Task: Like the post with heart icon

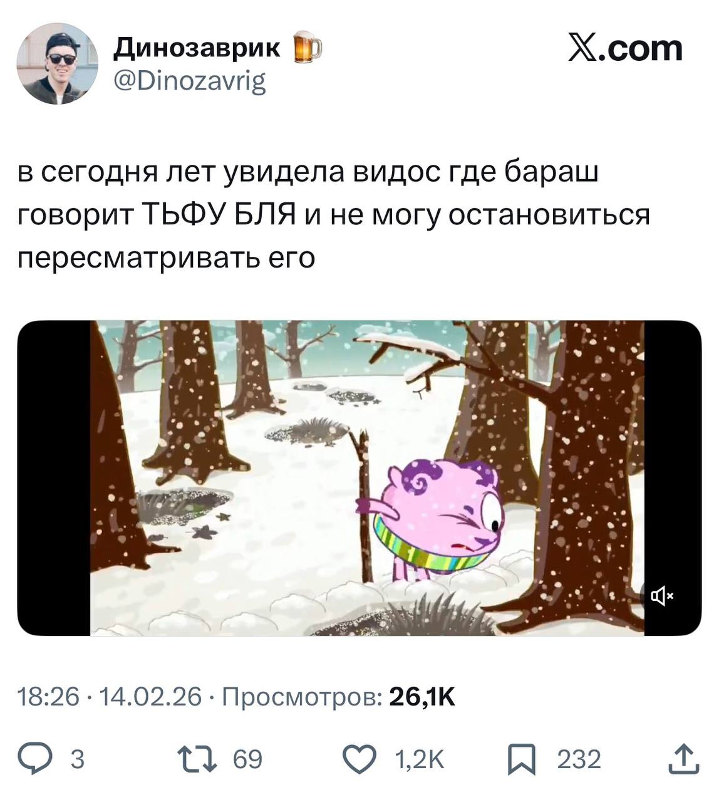Action: (361, 759)
